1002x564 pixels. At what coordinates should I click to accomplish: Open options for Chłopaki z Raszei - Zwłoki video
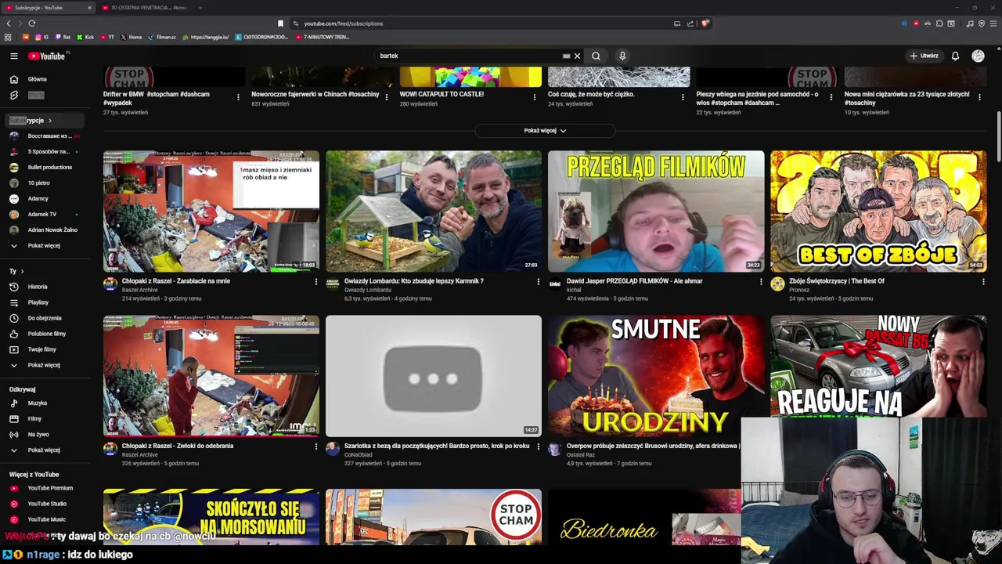(316, 446)
